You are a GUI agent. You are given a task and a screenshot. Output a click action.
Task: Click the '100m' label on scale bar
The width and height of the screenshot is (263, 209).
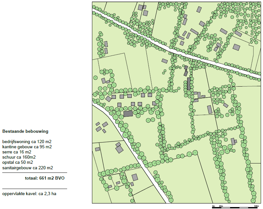pos(256,205)
